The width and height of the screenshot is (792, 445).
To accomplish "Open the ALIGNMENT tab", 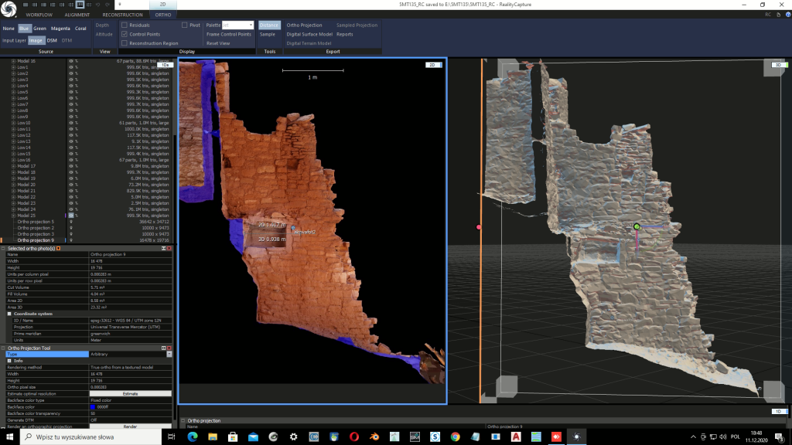I will pos(77,15).
